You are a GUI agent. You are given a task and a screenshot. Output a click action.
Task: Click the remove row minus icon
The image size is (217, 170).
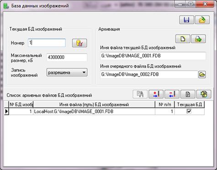coord(172,94)
